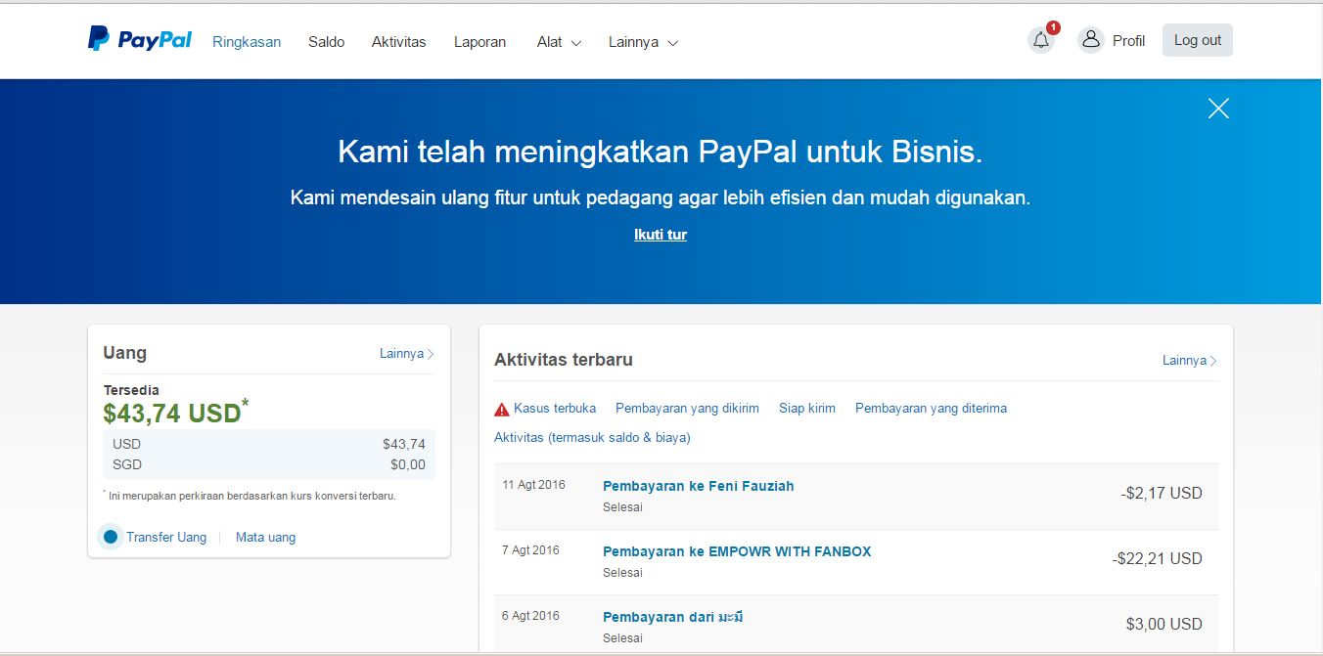Go to the Saldo tab
This screenshot has height=656, width=1323.
click(326, 42)
